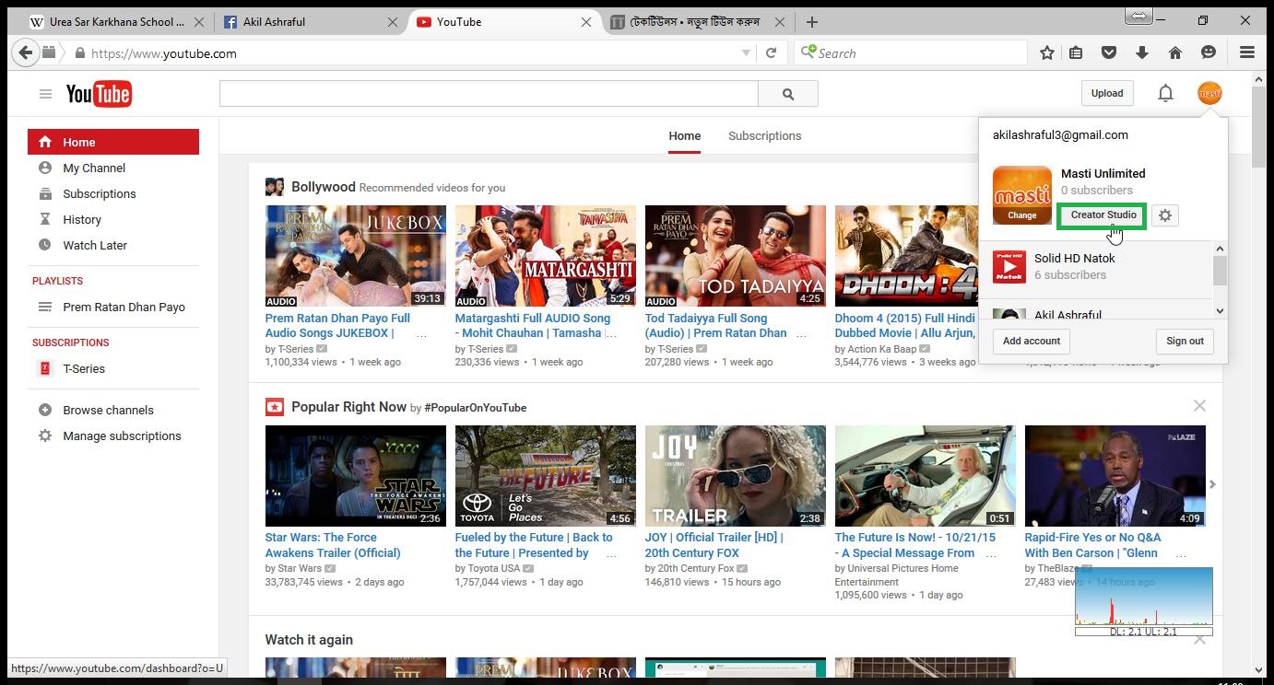Open YouTube settings gear beside Creator Studio

(x=1165, y=215)
